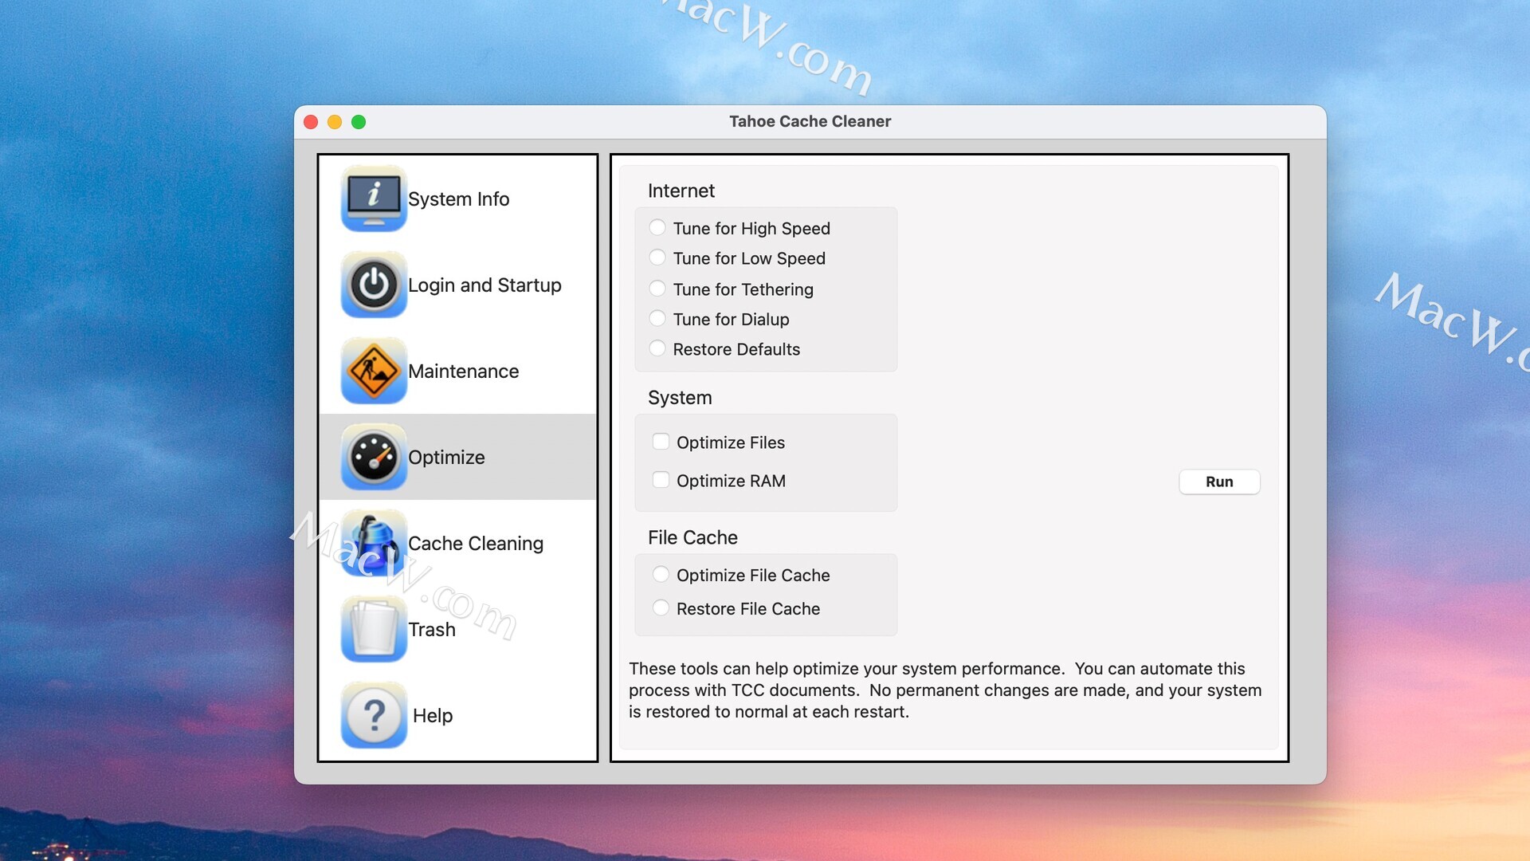The height and width of the screenshot is (861, 1530).
Task: Select Tune for High Speed radio
Action: point(657,228)
